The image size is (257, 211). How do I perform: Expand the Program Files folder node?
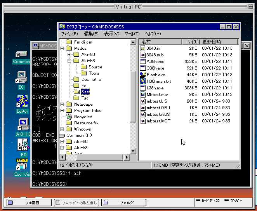(x=62, y=111)
